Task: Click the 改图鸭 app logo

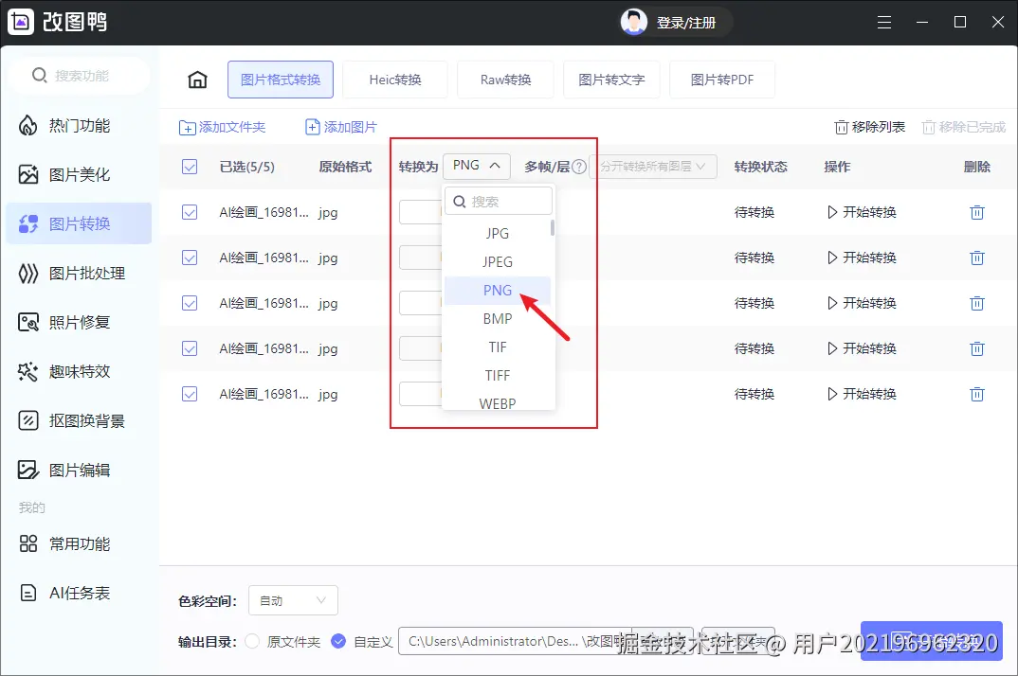Action: point(21,22)
